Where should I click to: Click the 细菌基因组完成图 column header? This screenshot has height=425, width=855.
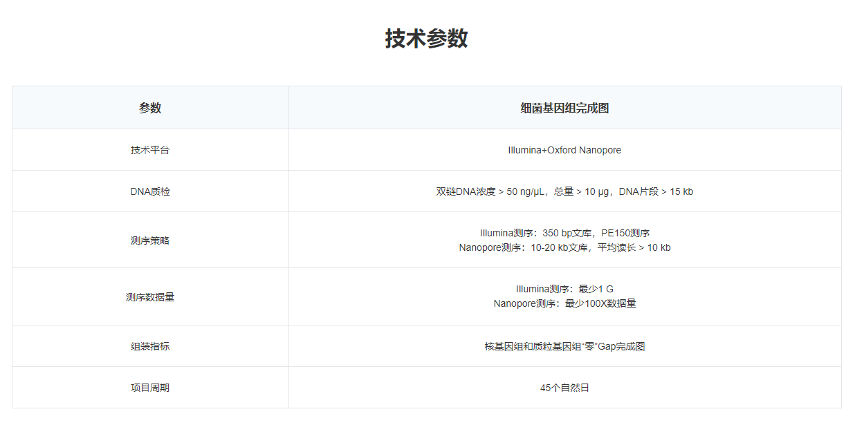(564, 108)
